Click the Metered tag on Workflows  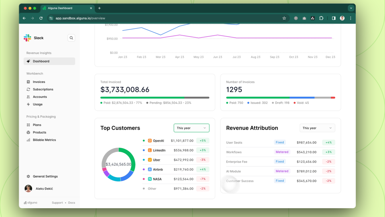click(x=282, y=152)
